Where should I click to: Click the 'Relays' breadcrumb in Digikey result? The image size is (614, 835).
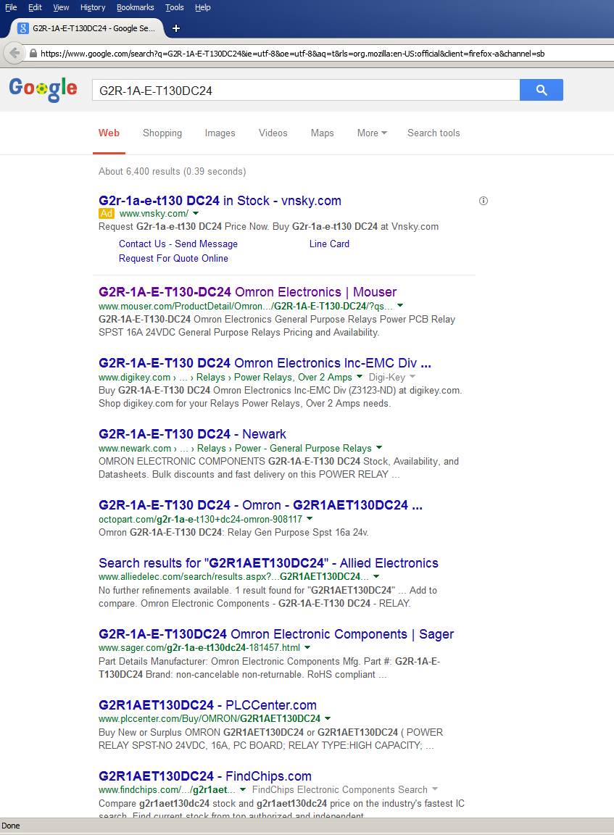coord(210,377)
